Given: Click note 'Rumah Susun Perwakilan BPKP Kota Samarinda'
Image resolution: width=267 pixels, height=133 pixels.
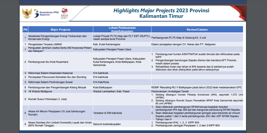Looking at the screenshot, I should pos(197,102).
